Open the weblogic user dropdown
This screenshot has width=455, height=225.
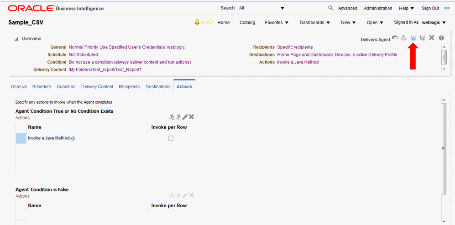pos(434,23)
